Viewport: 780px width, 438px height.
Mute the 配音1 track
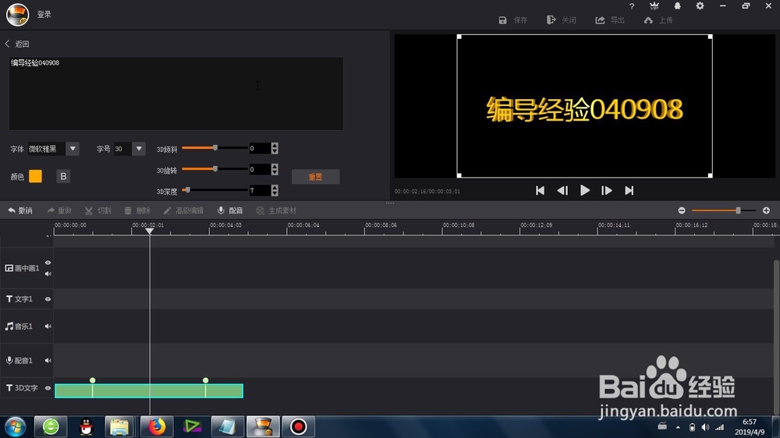click(x=48, y=360)
